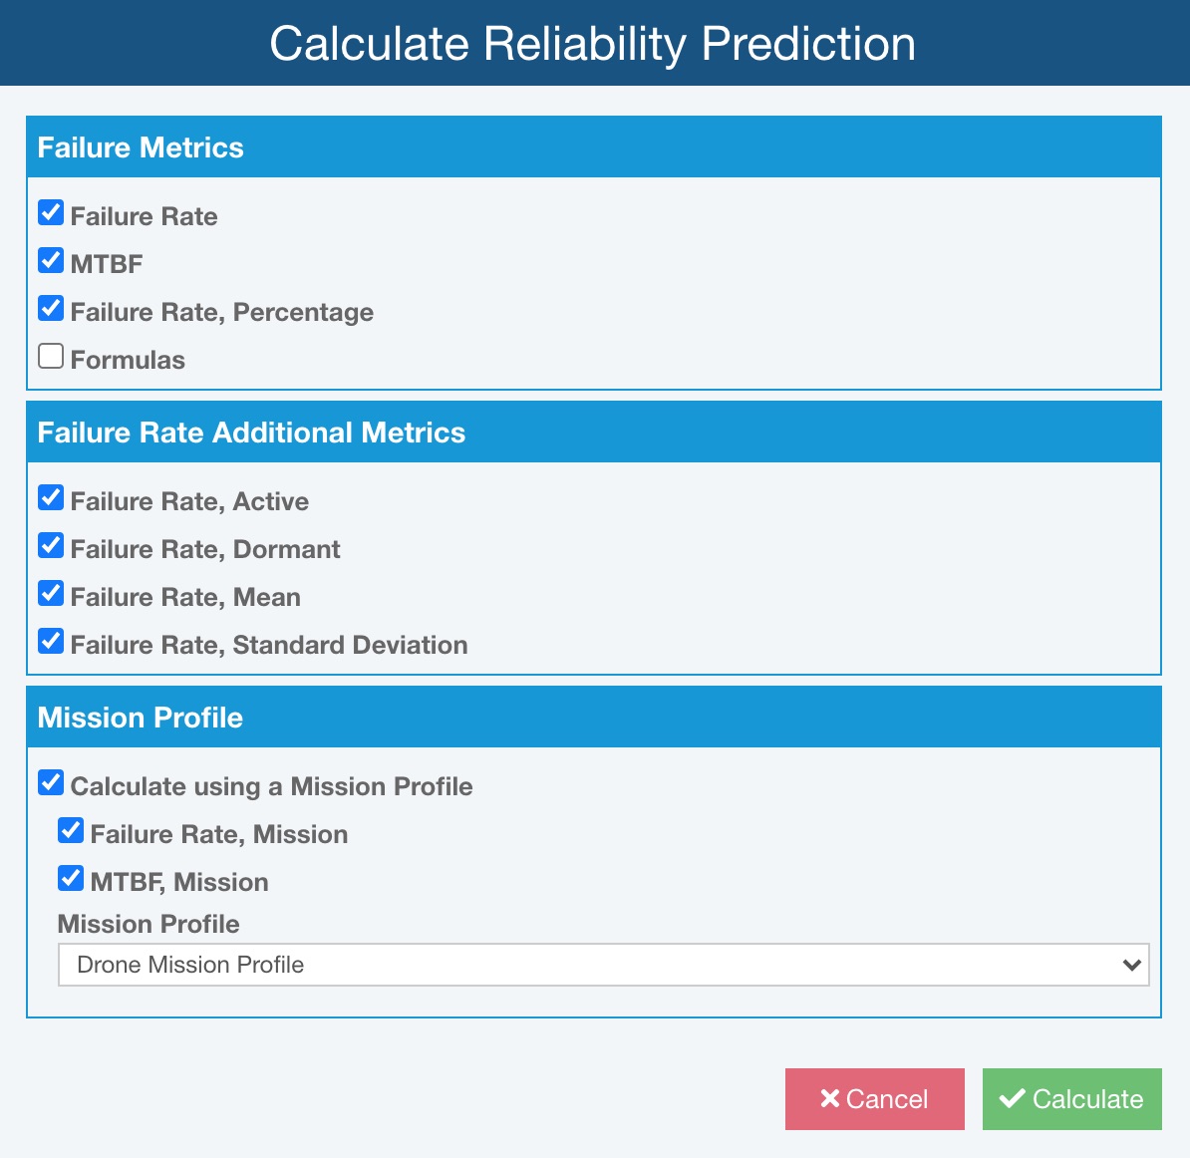Enable the Formulas checkbox
1190x1158 pixels.
(50, 355)
